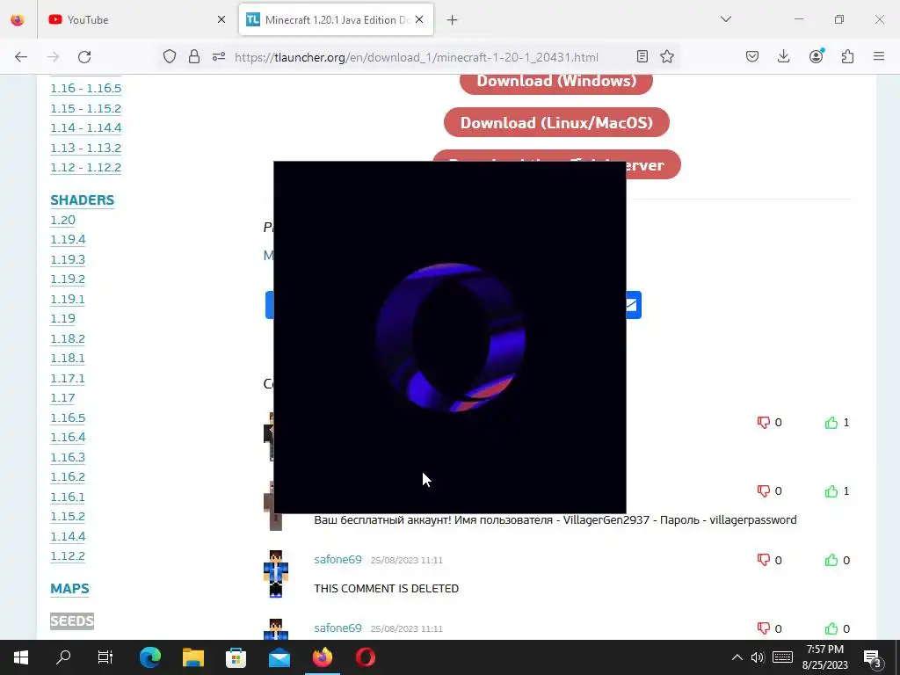Open shaders version 1.16.4 link

[68, 438]
